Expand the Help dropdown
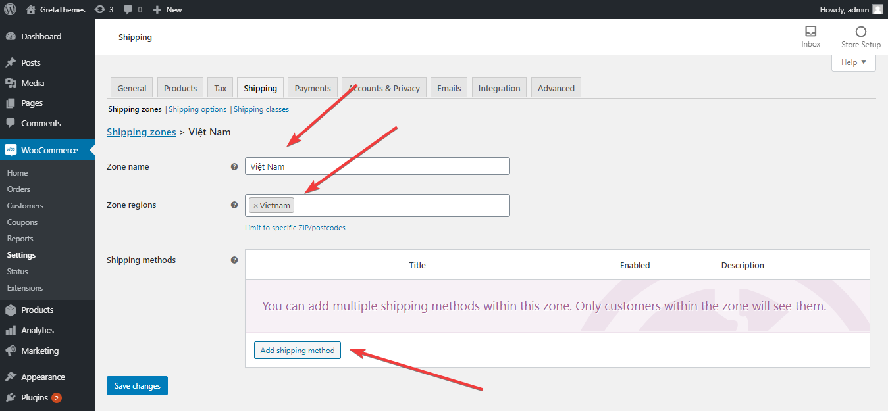888x411 pixels. click(x=853, y=62)
